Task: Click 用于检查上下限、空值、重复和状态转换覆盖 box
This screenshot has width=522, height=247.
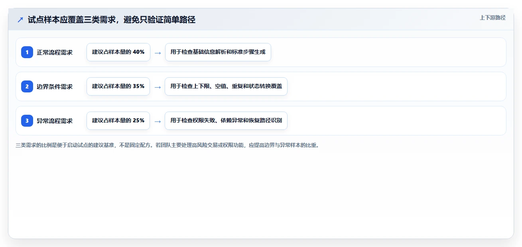Action: pyautogui.click(x=226, y=86)
